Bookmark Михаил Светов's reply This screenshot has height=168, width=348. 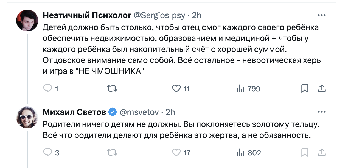click(305, 152)
